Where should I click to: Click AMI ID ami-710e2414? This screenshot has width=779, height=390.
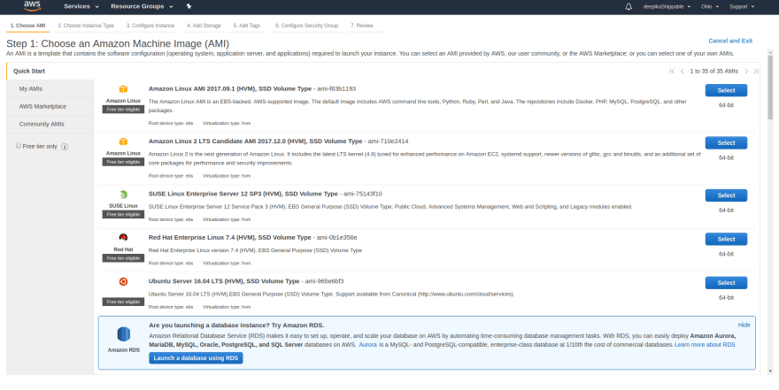[388, 141]
